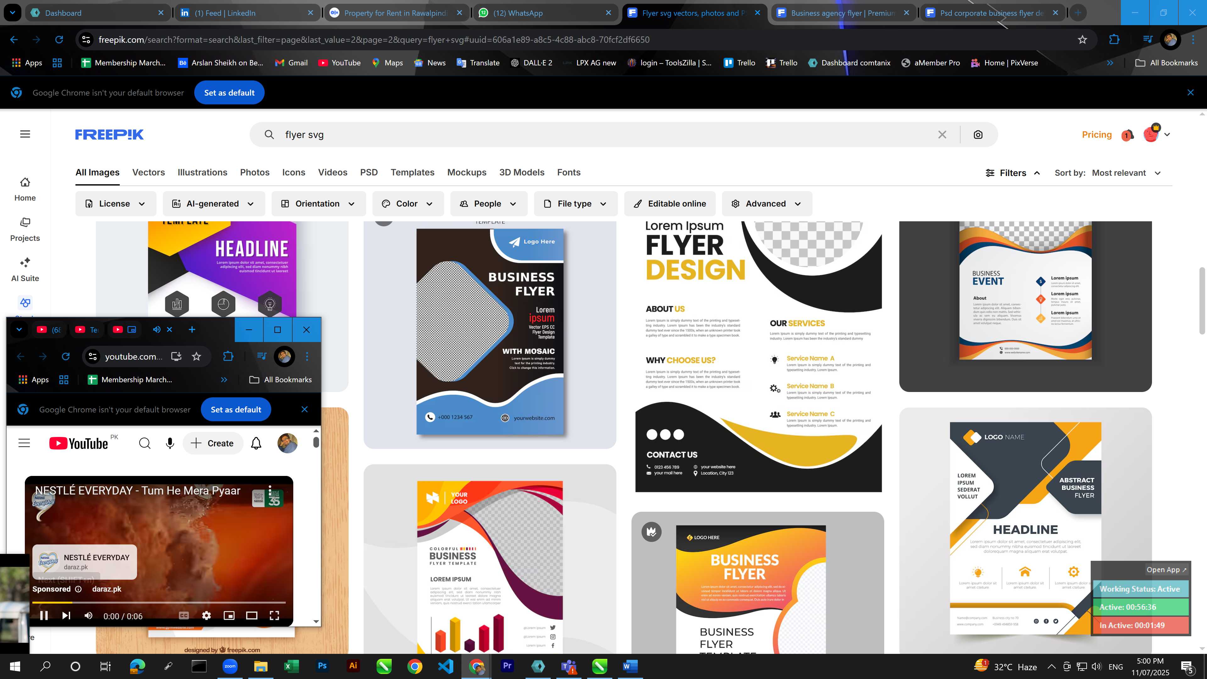Open YouTube player settings gear

pos(206,616)
